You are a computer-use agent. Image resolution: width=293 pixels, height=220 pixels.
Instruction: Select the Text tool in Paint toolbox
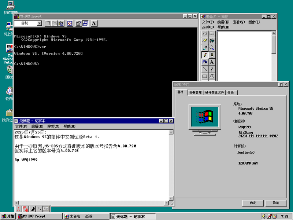[212, 62]
